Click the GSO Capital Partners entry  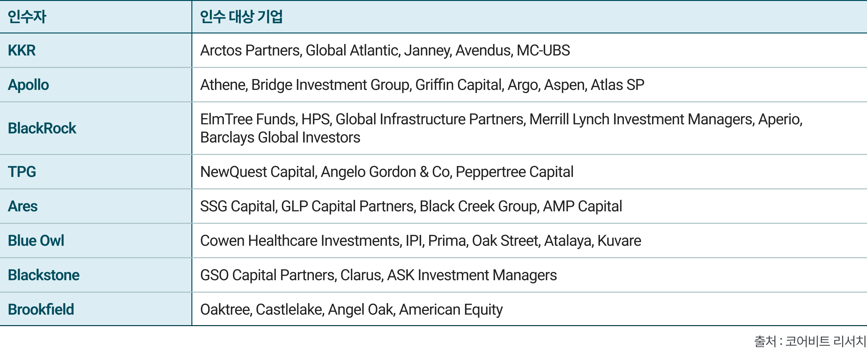pyautogui.click(x=268, y=275)
